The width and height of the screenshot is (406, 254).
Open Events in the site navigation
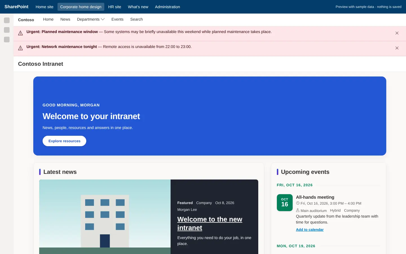click(x=117, y=19)
